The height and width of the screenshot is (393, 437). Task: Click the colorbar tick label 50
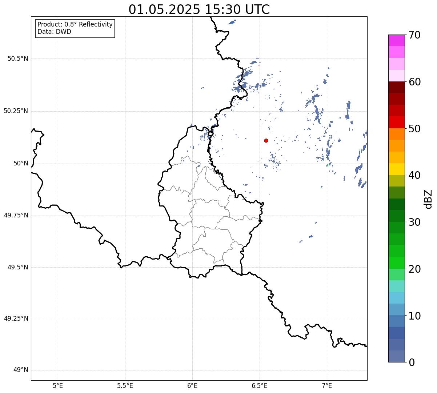pyautogui.click(x=415, y=129)
